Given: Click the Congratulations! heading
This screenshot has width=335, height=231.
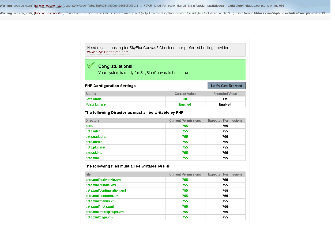Looking at the screenshot, I should pyautogui.click(x=115, y=66).
